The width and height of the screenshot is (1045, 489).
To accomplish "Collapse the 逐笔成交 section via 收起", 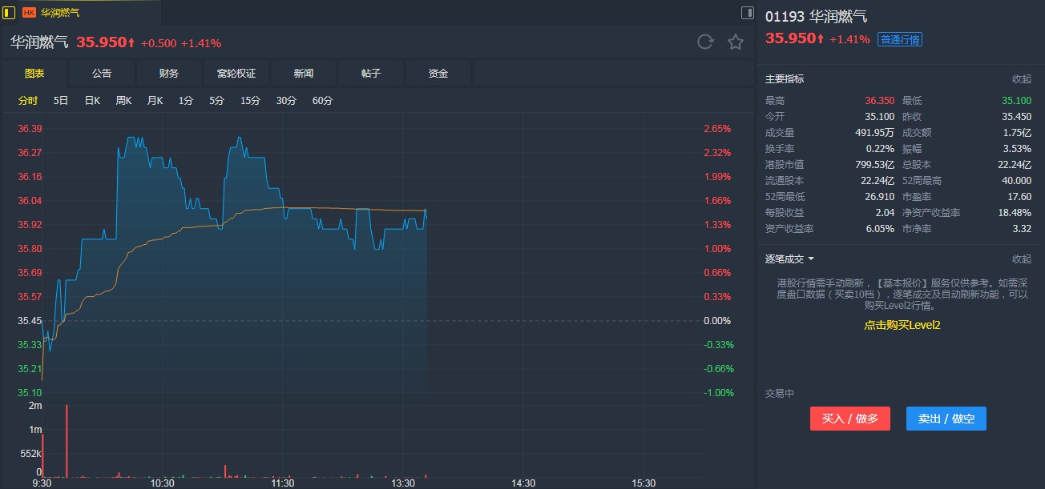I will [1021, 259].
